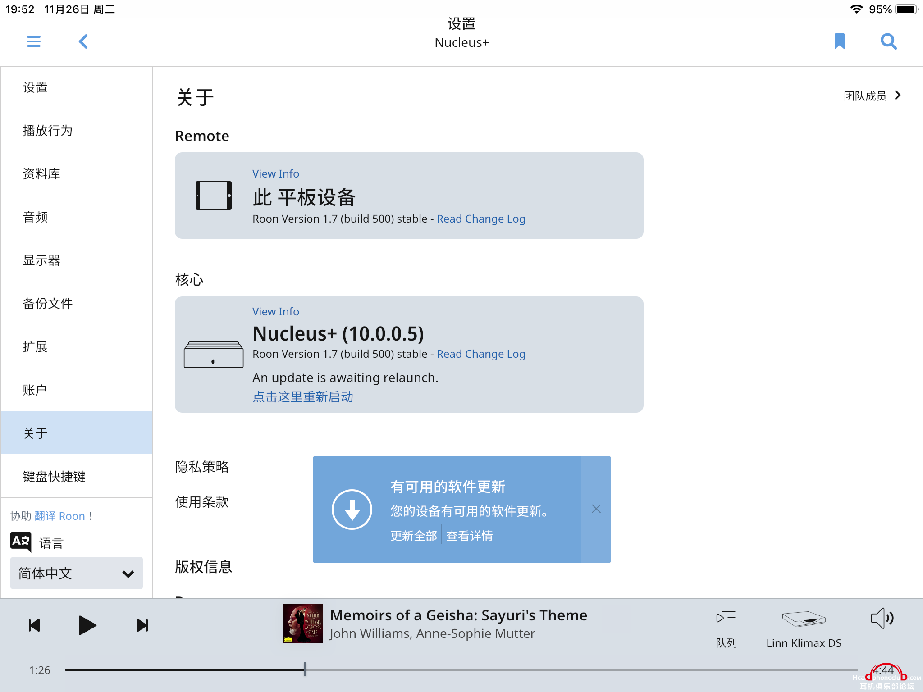923x692 pixels.
Task: Select the 关于 sidebar item
Action: [77, 432]
